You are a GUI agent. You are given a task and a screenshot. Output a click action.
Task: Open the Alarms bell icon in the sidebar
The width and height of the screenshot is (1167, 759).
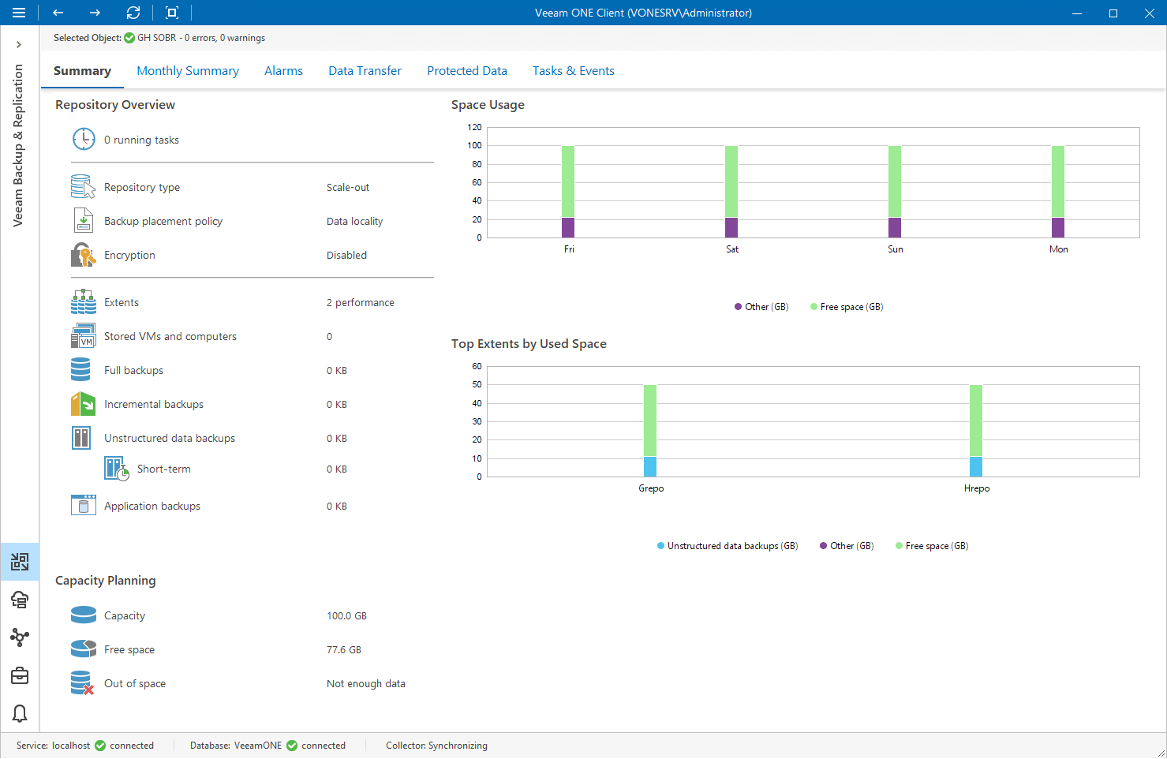(19, 713)
